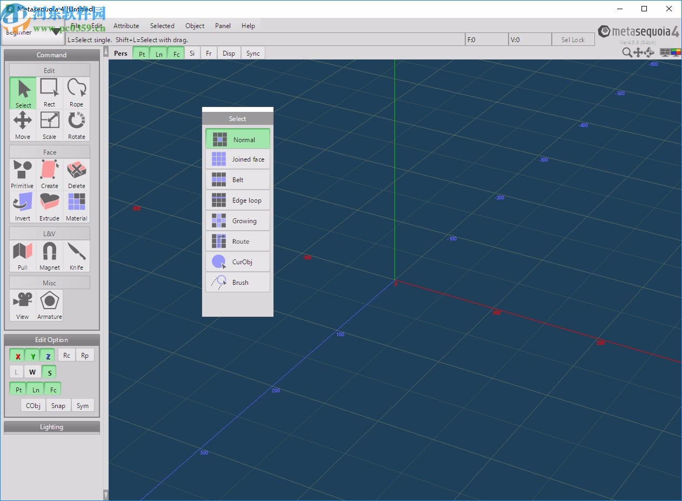Click the Sel Lock button

coord(573,39)
